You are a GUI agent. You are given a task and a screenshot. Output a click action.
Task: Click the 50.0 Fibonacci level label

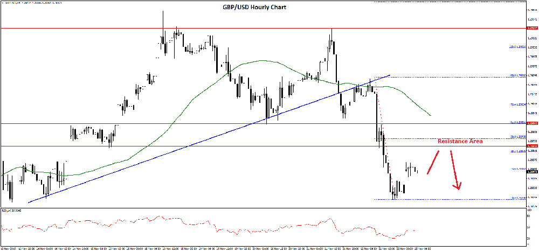point(517,137)
